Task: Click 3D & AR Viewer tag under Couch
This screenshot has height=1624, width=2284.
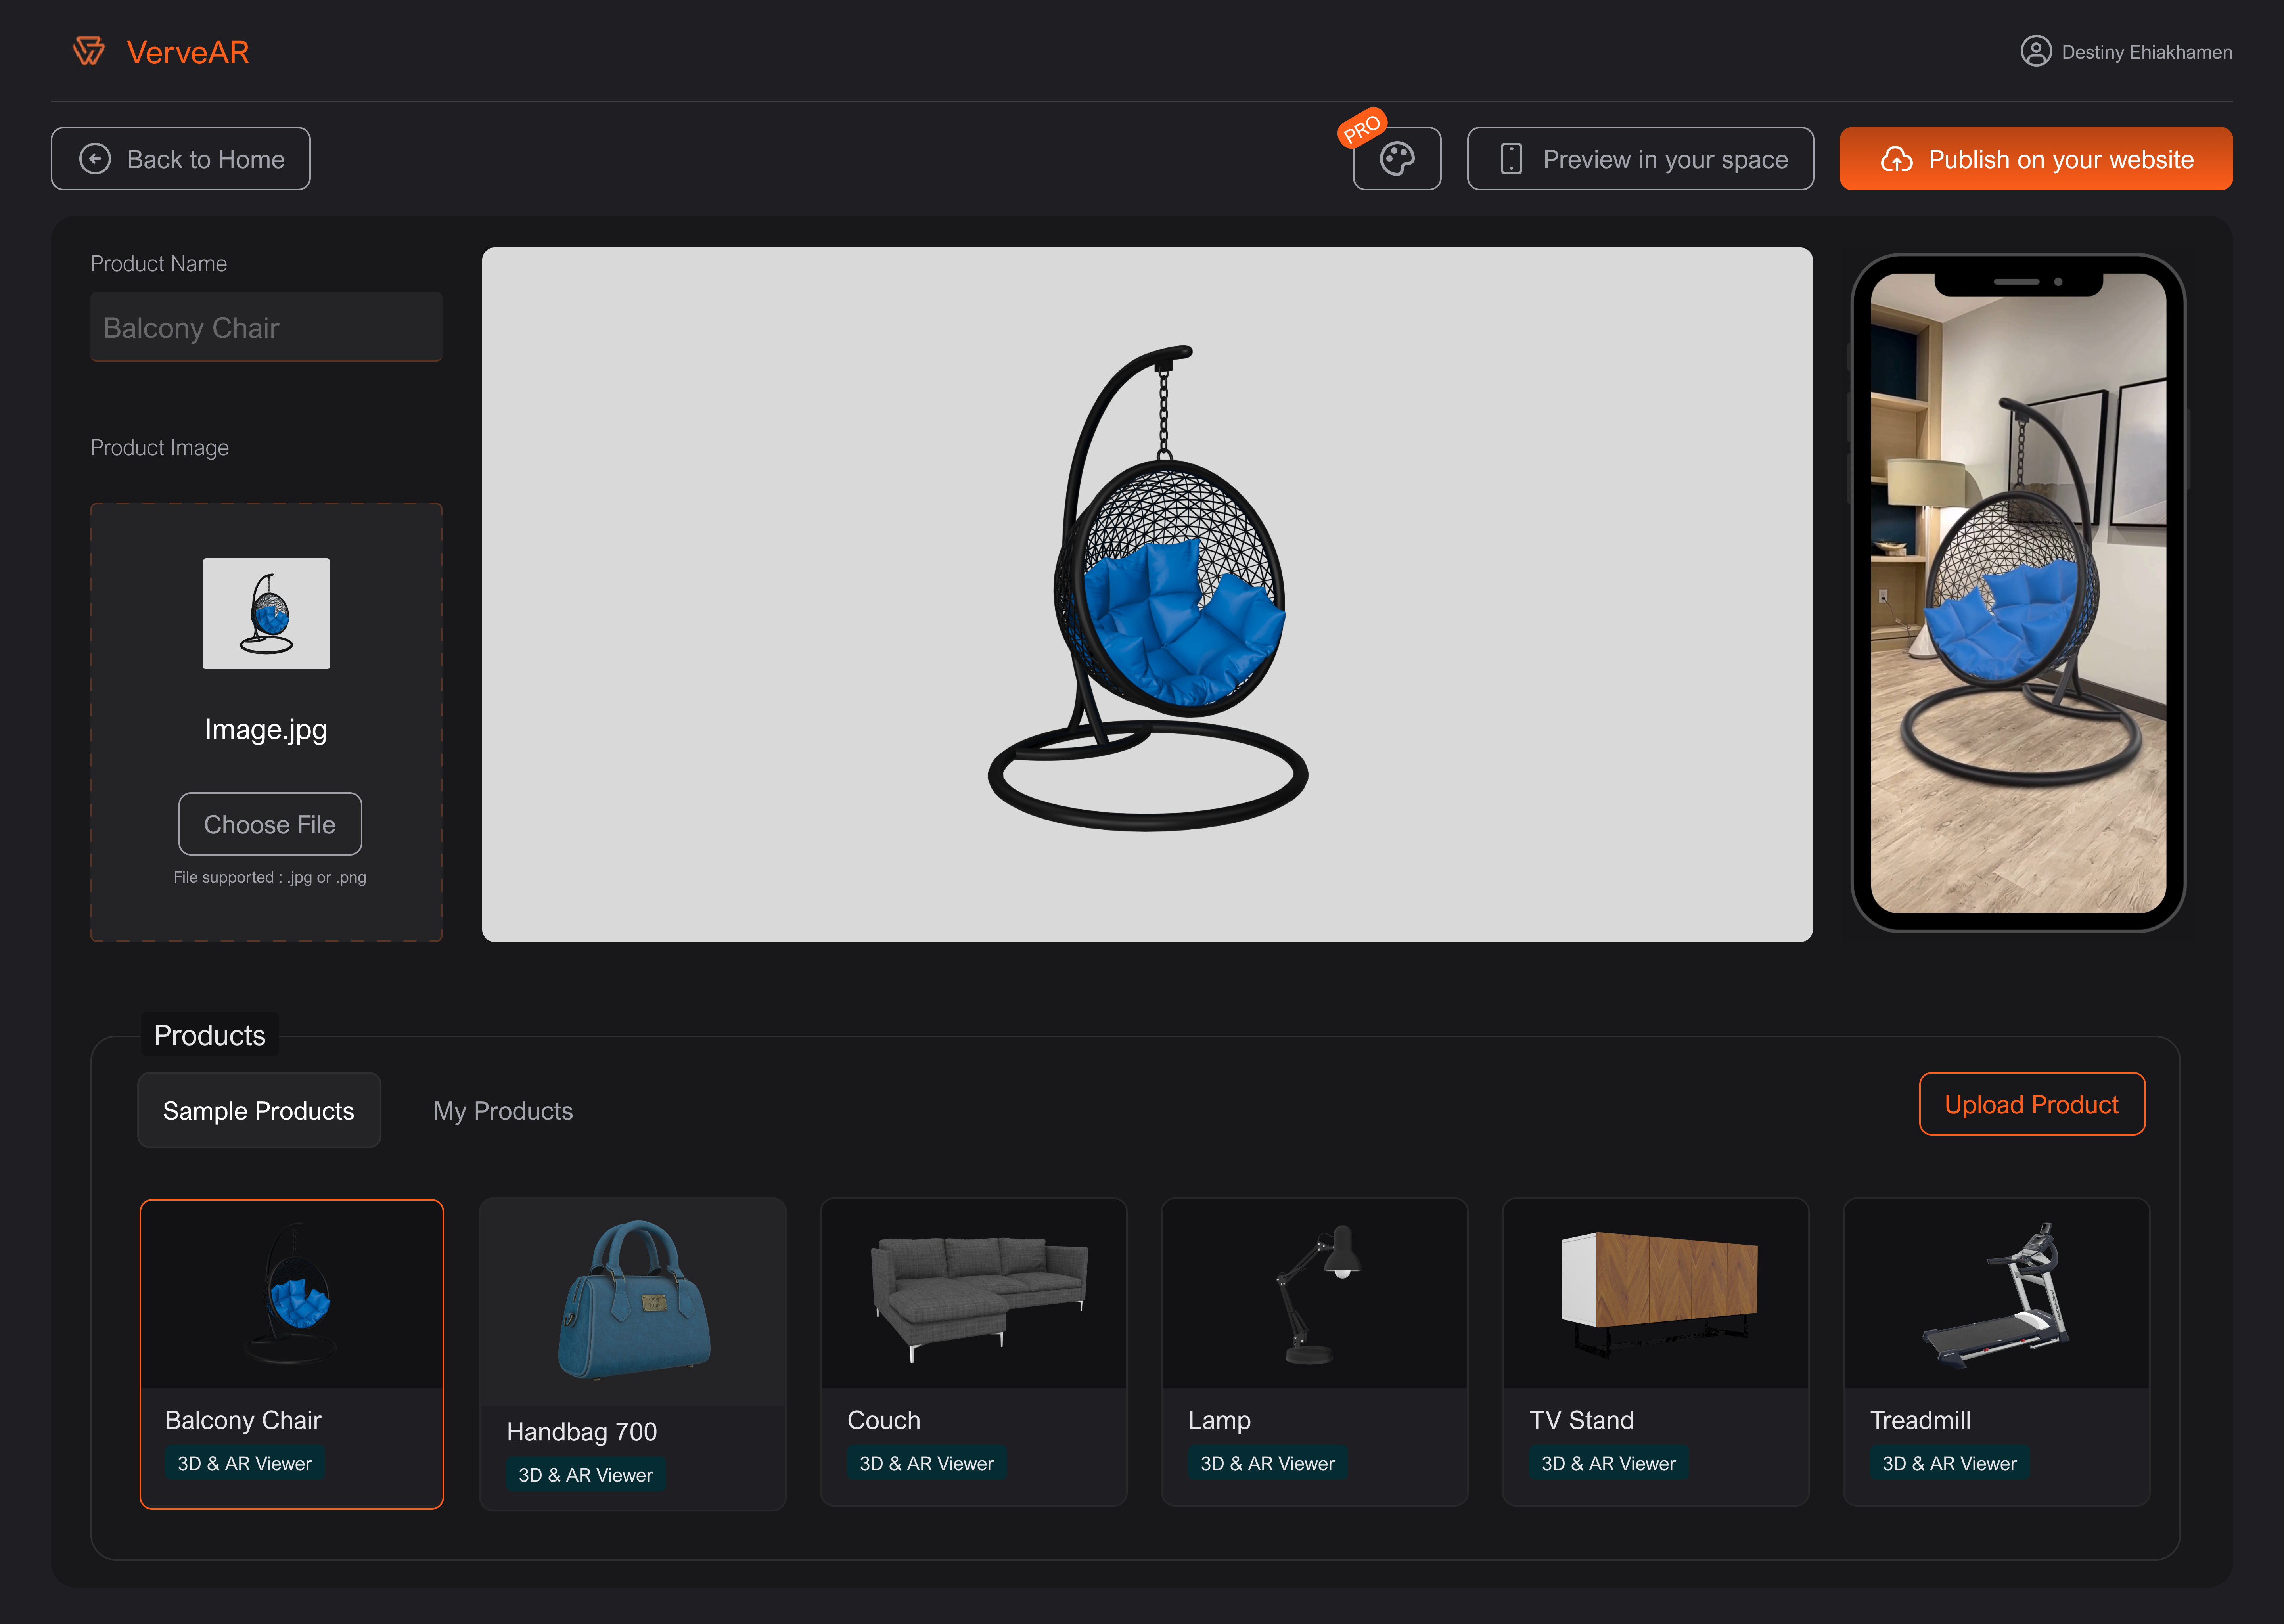Action: 927,1463
